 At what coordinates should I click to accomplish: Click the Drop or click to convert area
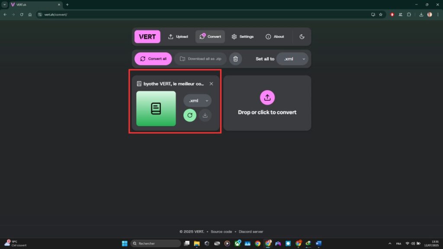[267, 103]
